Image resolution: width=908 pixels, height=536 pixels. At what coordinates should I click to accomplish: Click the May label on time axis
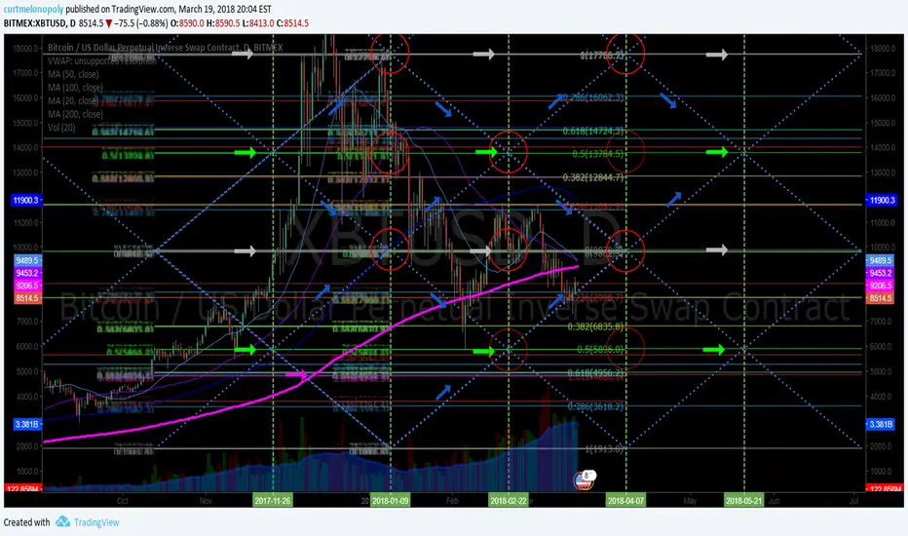[690, 501]
